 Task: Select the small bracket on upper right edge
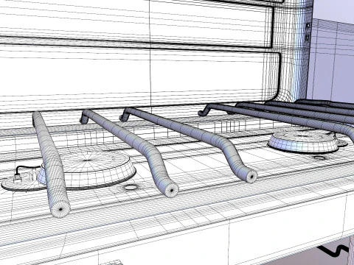coord(308,32)
